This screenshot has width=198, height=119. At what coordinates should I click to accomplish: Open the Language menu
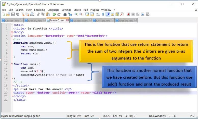point(53,10)
